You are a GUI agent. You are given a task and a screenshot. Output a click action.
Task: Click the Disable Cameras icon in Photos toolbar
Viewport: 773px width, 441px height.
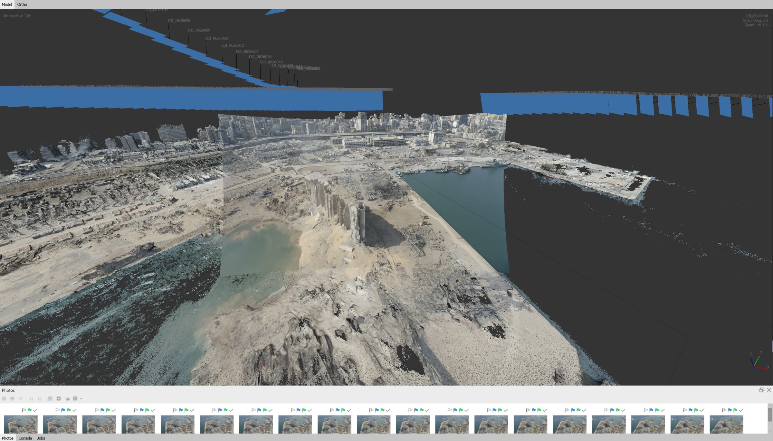pyautogui.click(x=12, y=398)
